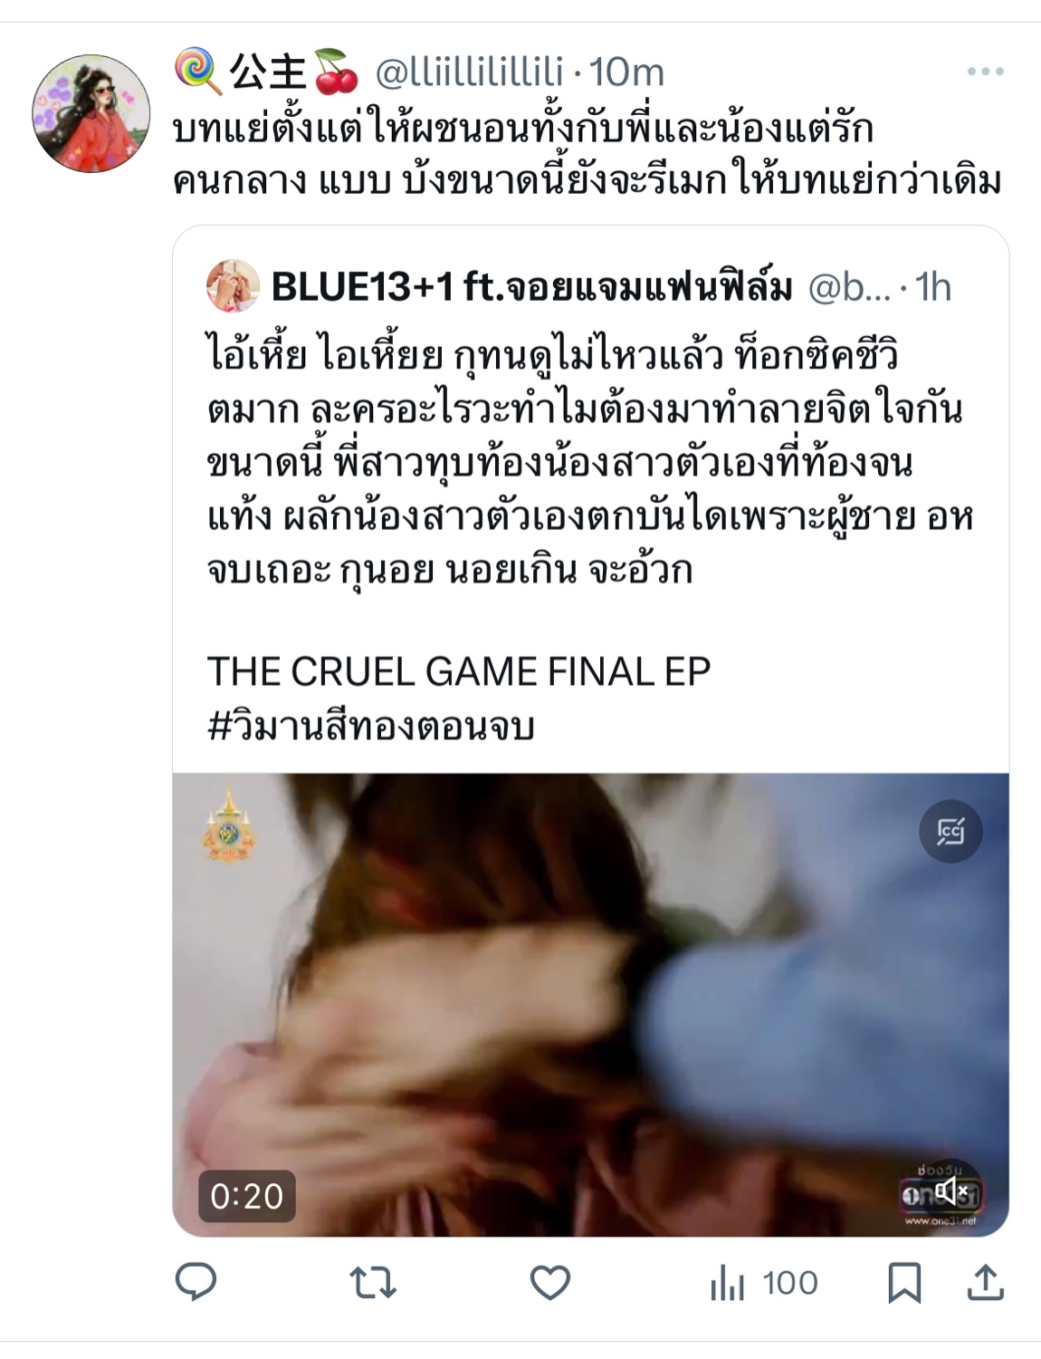
Task: Click the @lliillilillili handle
Action: pos(469,72)
